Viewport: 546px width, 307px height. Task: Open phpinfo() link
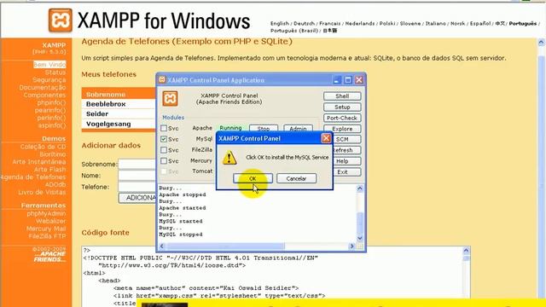(x=51, y=102)
